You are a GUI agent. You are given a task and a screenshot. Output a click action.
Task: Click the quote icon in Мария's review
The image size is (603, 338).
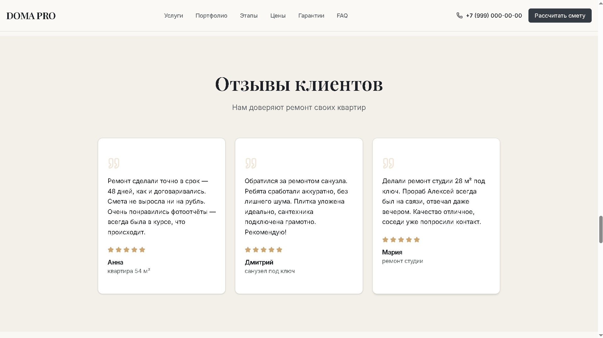388,163
